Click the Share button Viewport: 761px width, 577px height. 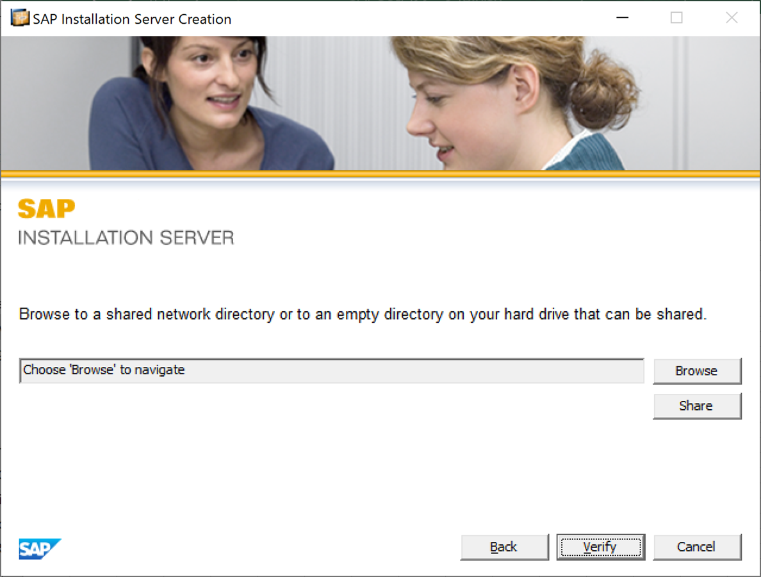click(697, 406)
